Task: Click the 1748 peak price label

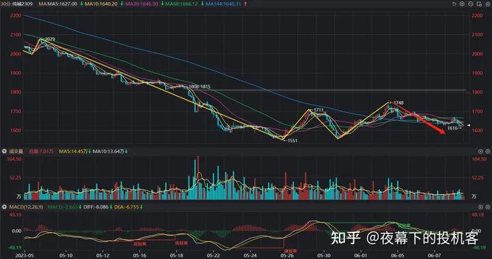Action: pos(398,103)
